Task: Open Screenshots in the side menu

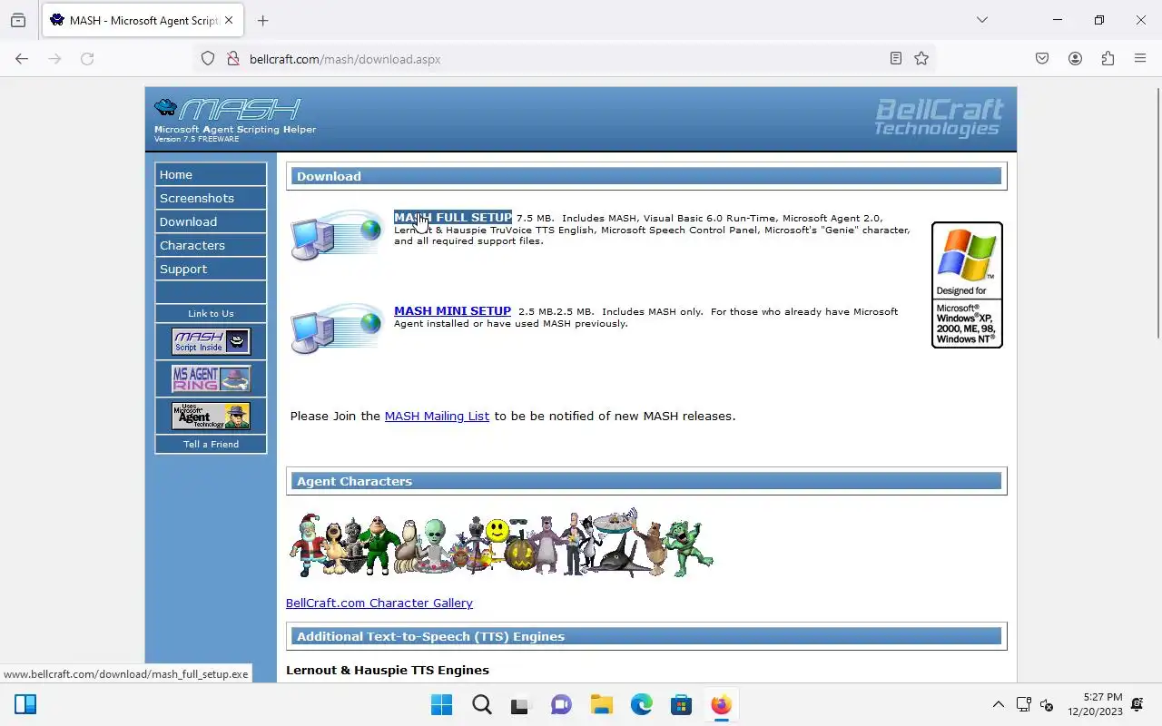Action: pyautogui.click(x=211, y=198)
